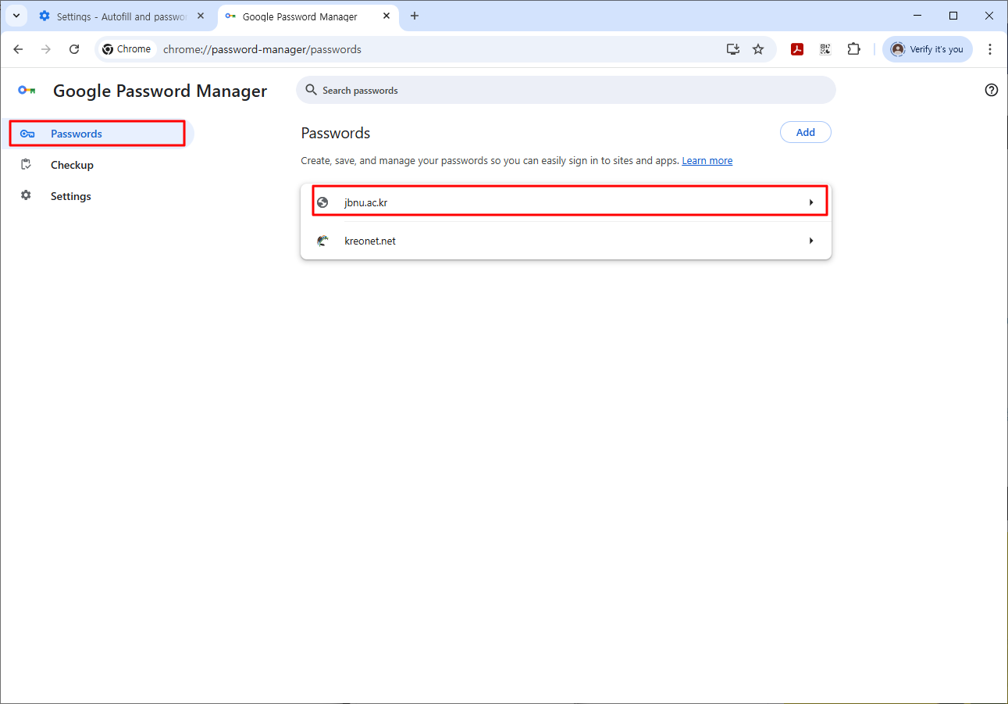Focus the address bar URL
Image resolution: width=1008 pixels, height=704 pixels.
(262, 49)
